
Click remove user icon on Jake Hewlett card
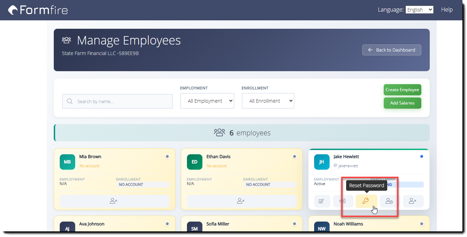[413, 201]
